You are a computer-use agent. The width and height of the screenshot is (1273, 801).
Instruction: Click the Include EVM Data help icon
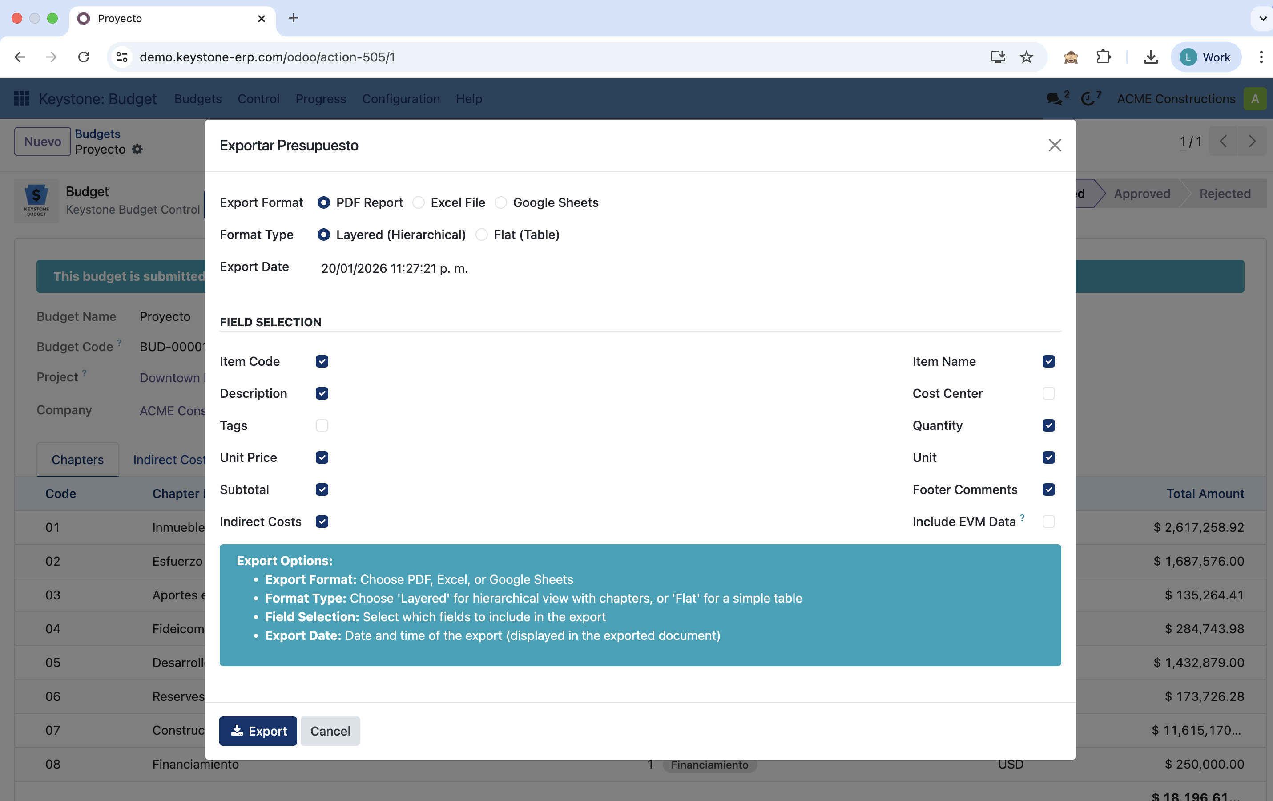click(1022, 518)
